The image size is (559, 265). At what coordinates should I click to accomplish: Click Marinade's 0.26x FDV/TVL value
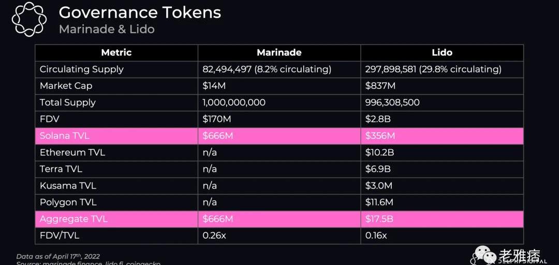coord(215,236)
